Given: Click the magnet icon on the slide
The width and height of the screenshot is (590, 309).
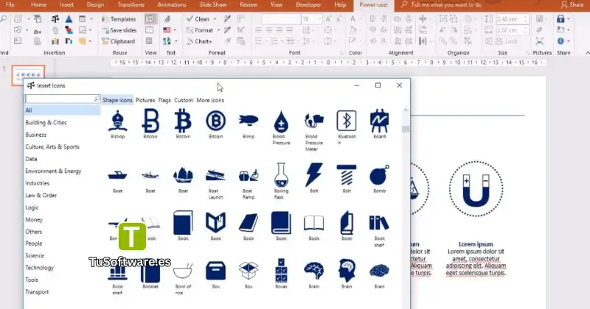Looking at the screenshot, I should 476,189.
